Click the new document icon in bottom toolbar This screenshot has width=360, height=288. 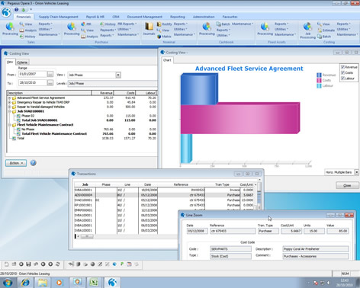click(x=6, y=264)
